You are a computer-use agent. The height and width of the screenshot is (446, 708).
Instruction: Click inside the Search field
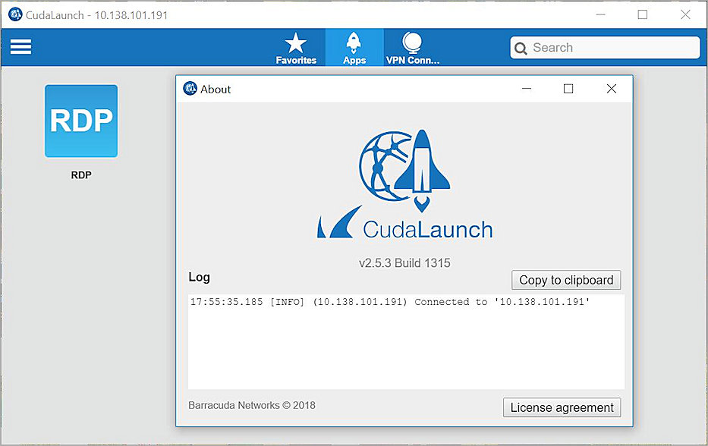(607, 47)
